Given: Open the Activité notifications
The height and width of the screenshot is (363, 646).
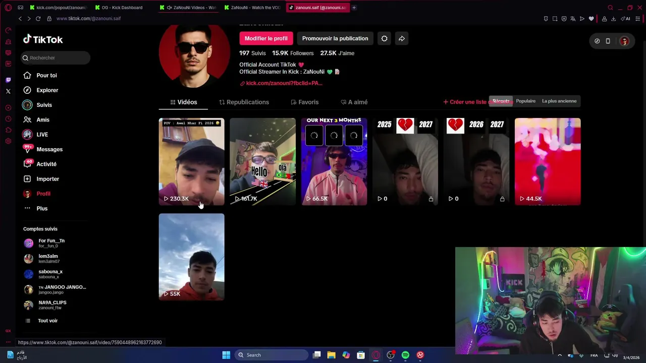Looking at the screenshot, I should (46, 164).
